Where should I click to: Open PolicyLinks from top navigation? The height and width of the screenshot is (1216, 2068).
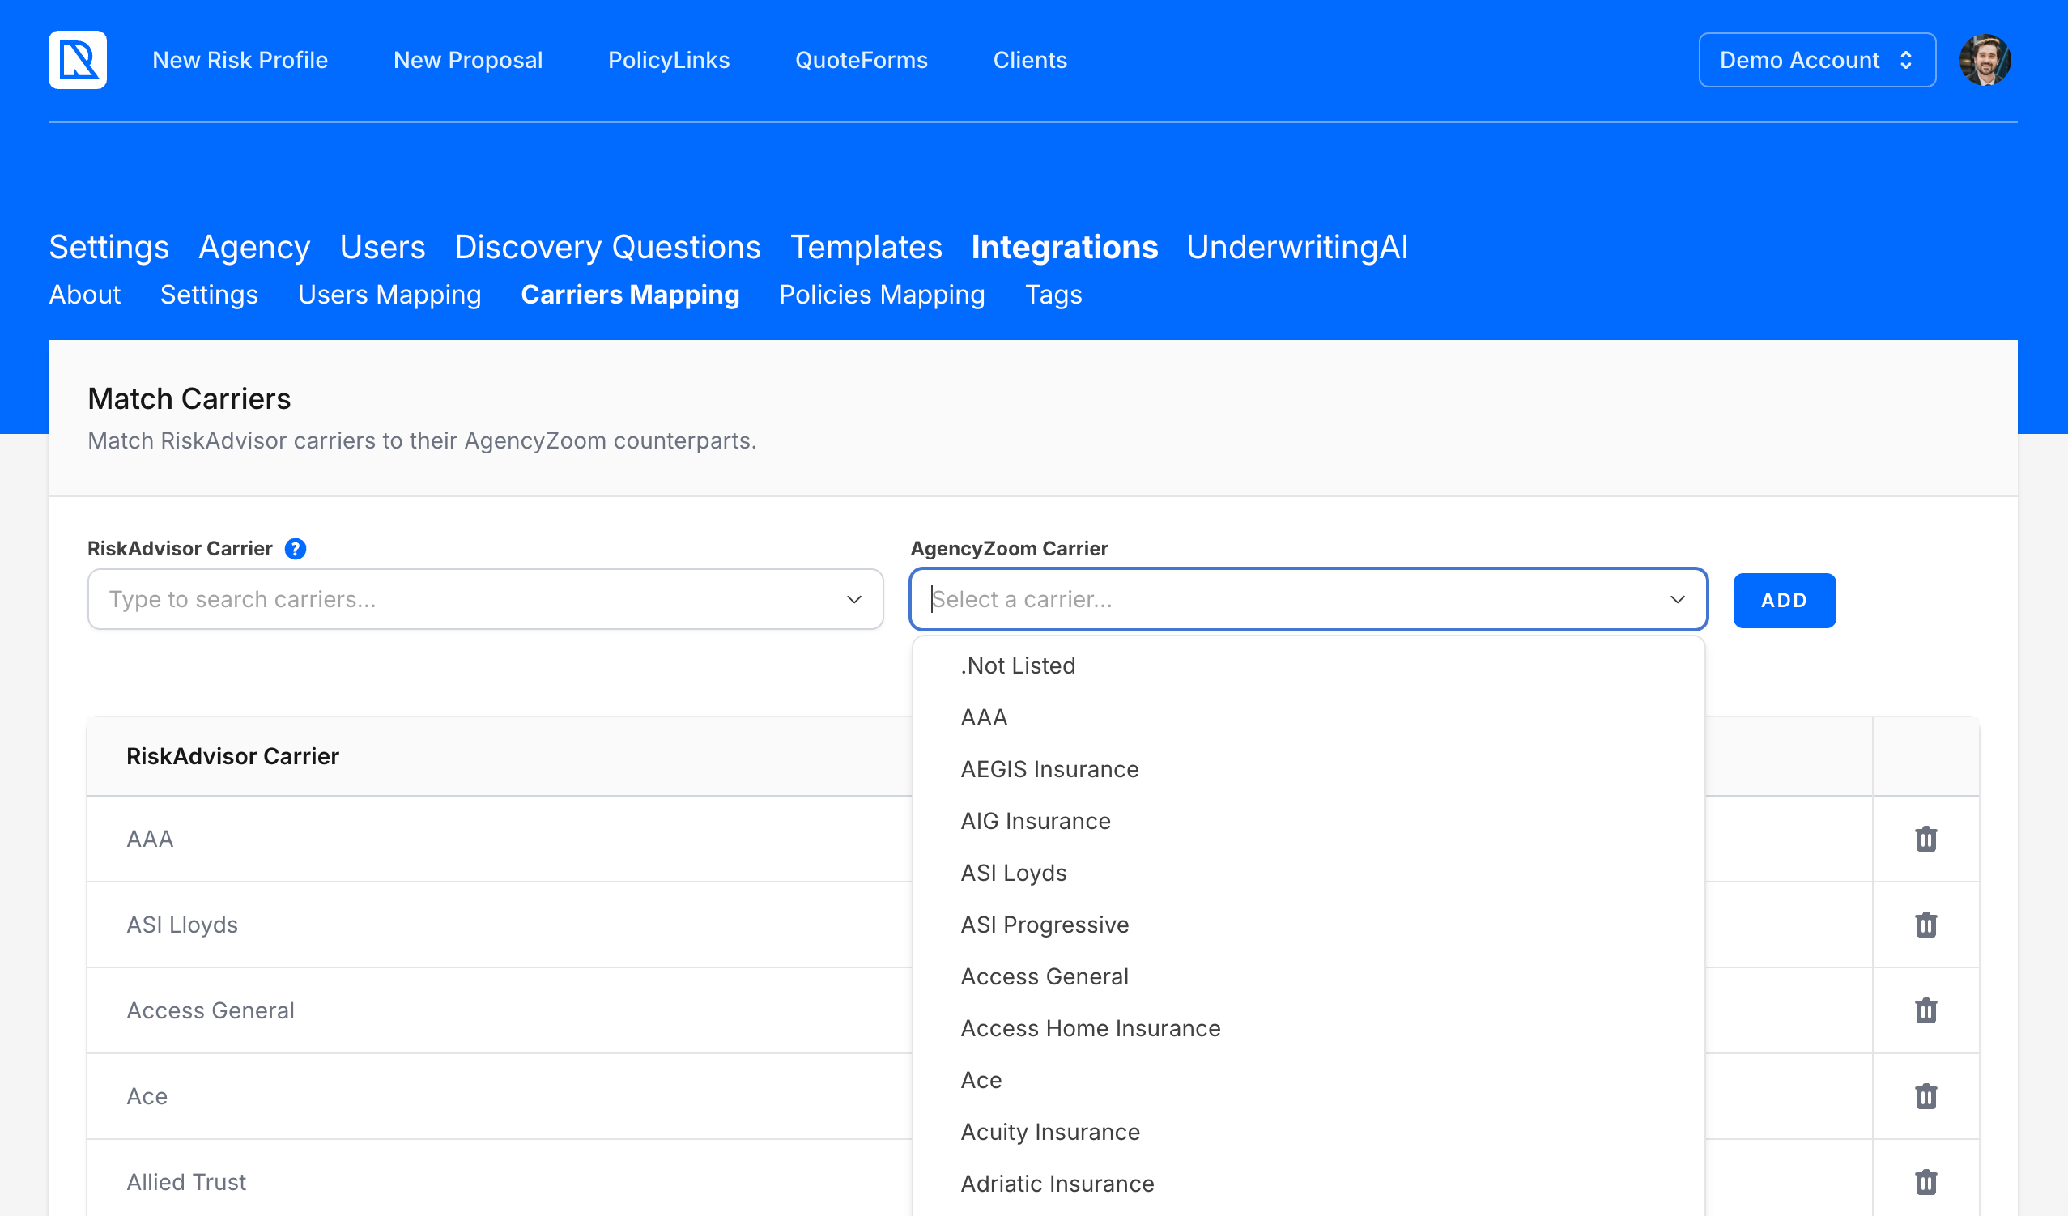(668, 60)
